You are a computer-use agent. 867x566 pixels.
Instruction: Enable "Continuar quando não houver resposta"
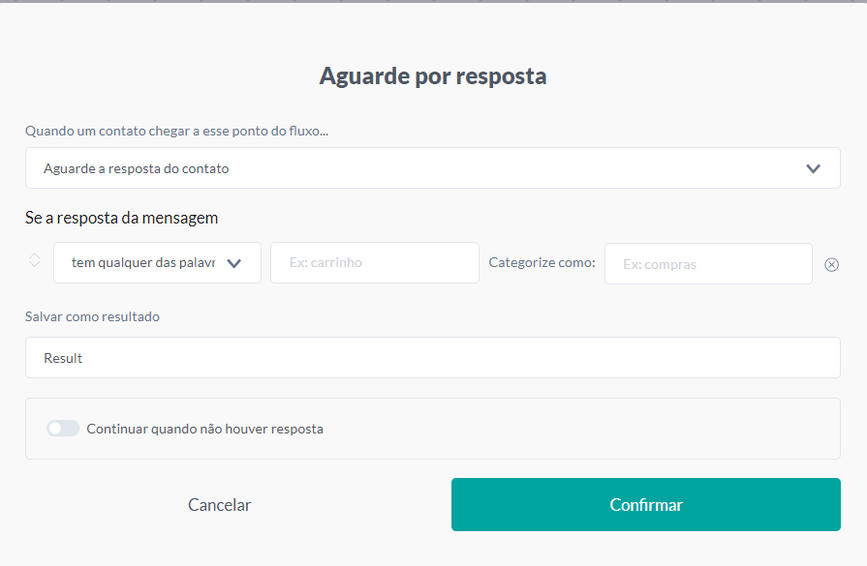[62, 428]
